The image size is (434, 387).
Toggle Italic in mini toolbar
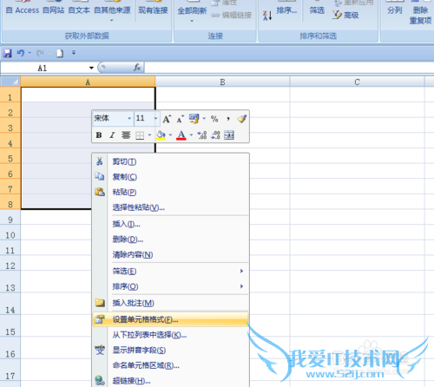click(112, 135)
